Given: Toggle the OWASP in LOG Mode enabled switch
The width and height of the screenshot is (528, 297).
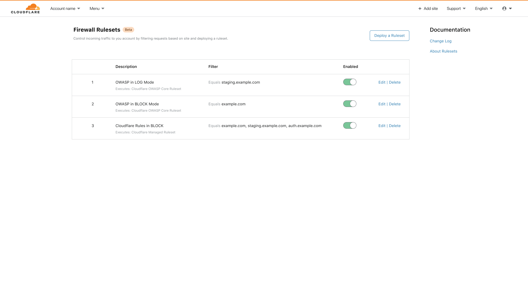Looking at the screenshot, I should [x=350, y=82].
